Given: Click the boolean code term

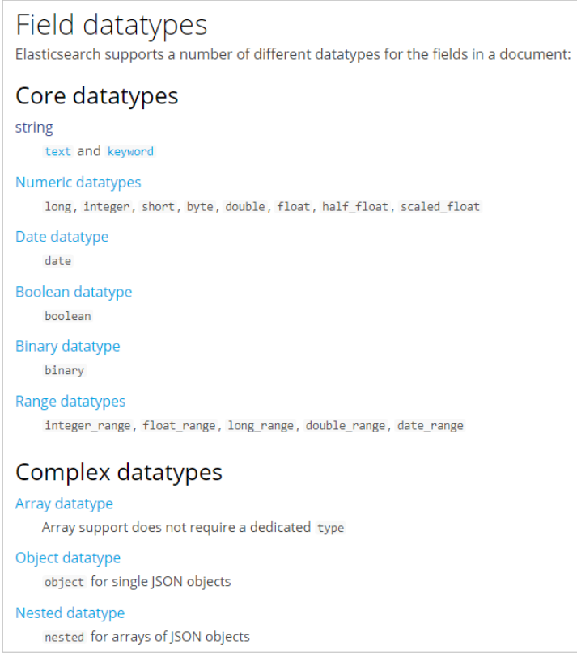Looking at the screenshot, I should [x=68, y=316].
